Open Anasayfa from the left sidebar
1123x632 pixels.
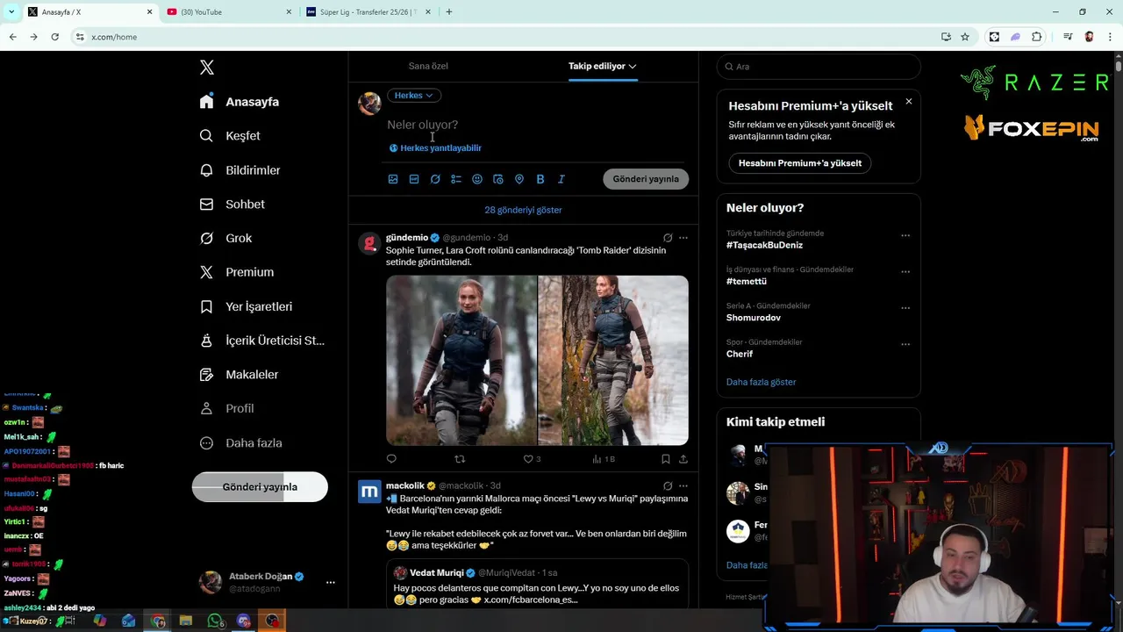click(240, 102)
